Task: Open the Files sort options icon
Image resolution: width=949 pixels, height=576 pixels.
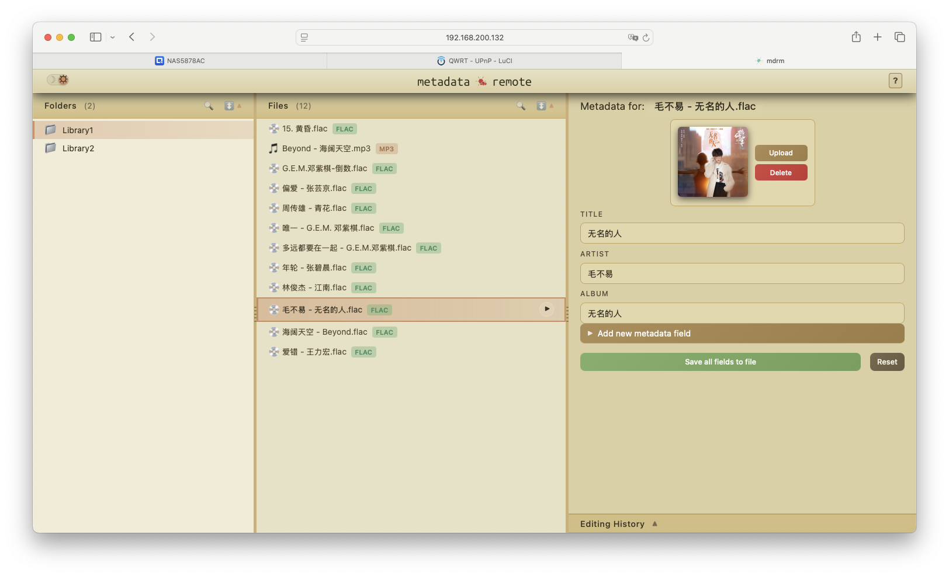Action: (x=542, y=106)
